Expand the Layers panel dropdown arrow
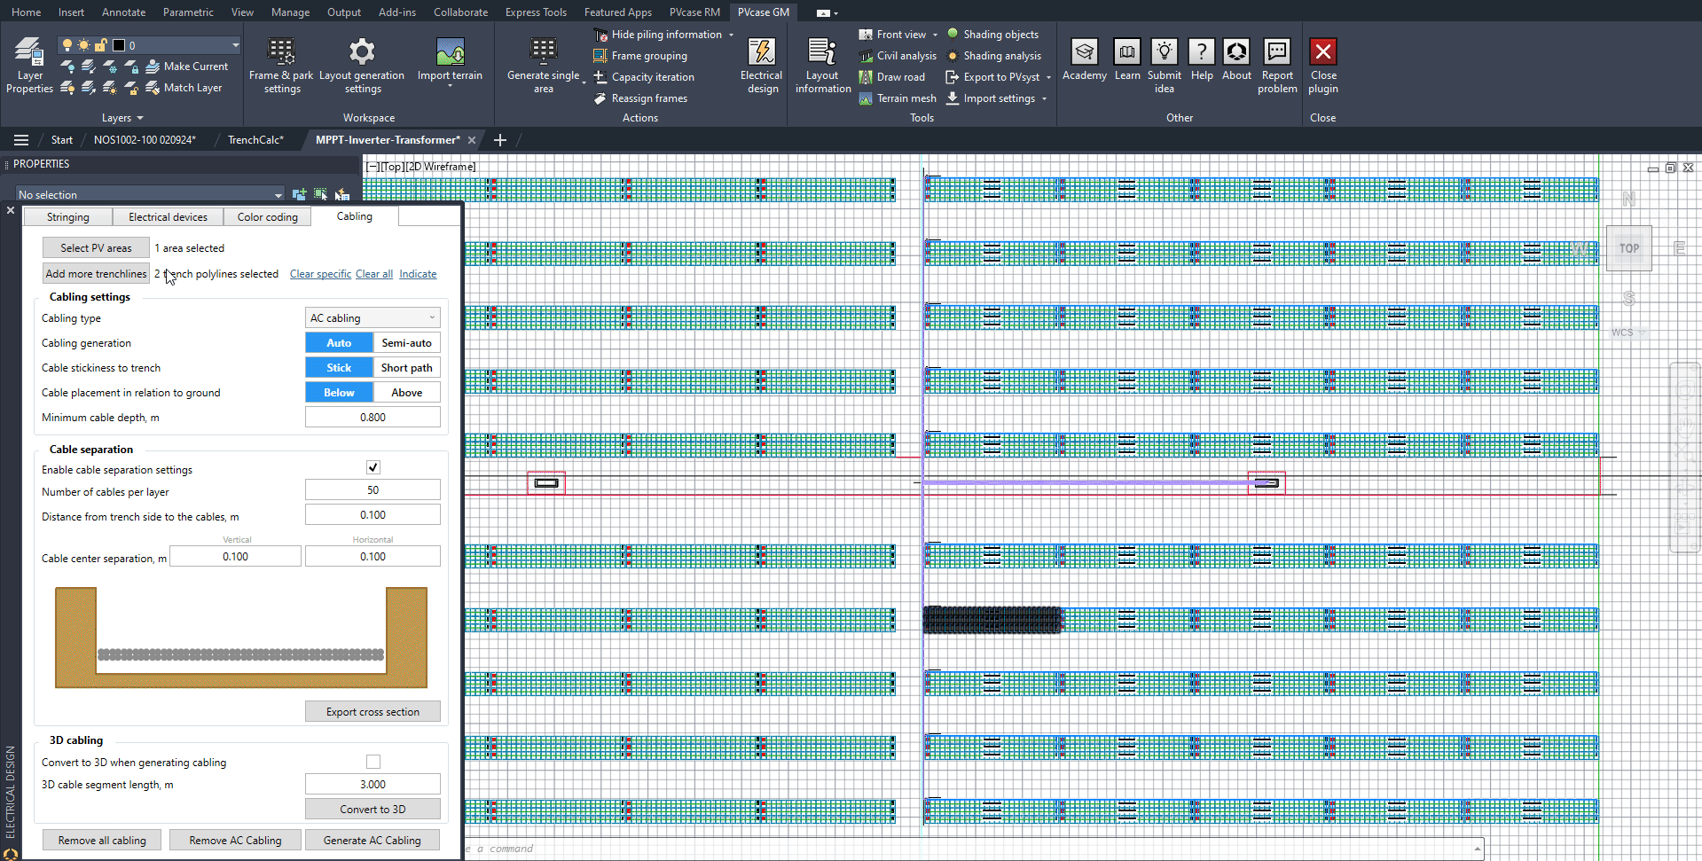The height and width of the screenshot is (861, 1702). [x=140, y=118]
